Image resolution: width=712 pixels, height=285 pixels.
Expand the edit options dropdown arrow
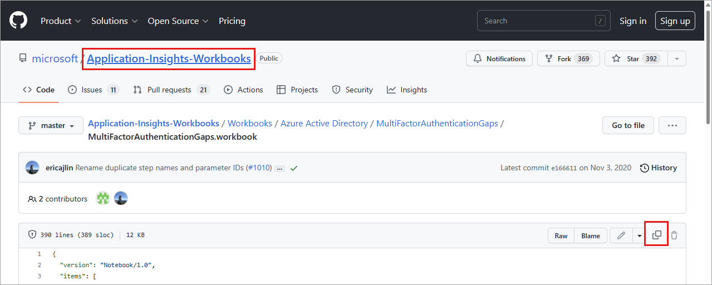click(639, 235)
